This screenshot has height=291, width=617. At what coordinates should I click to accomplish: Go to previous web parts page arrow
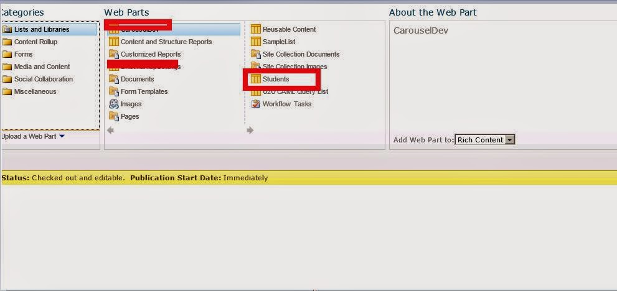point(111,130)
